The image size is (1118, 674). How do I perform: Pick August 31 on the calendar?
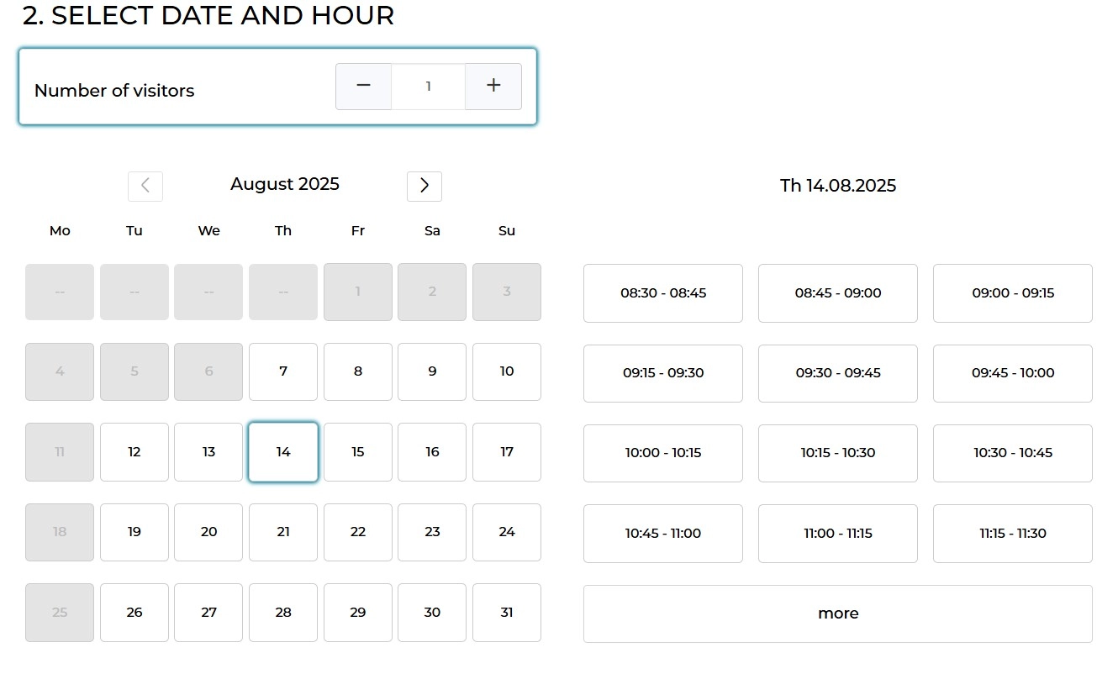point(507,613)
